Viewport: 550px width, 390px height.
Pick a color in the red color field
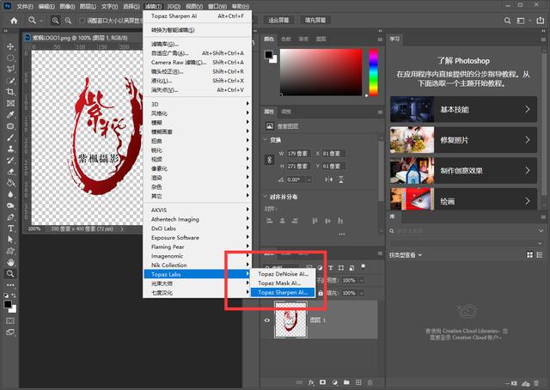point(321,72)
